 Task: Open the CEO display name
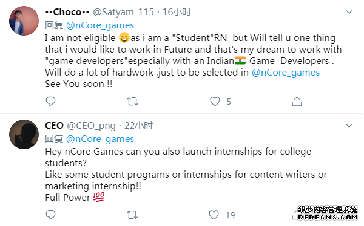[x=55, y=126]
